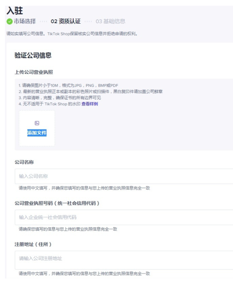
Task: Click the hint text below the company name field
Action: click(84, 188)
